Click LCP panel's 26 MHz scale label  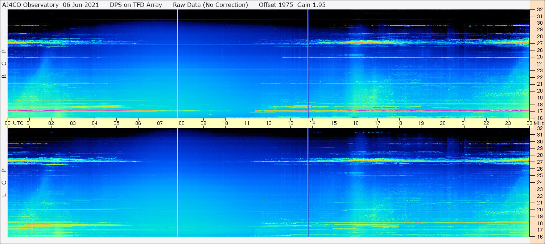coord(540,168)
